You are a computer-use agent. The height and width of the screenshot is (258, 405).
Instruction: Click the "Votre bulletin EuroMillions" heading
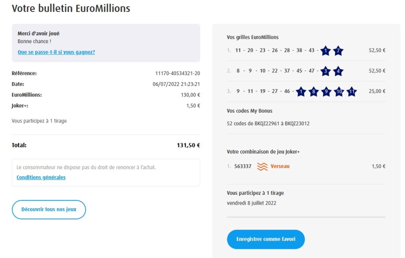coord(71,8)
